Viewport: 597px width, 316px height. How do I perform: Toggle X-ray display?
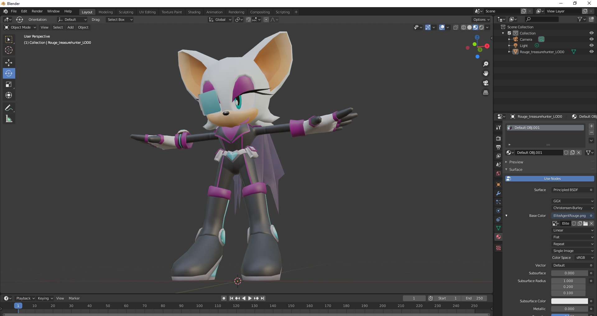click(x=456, y=27)
